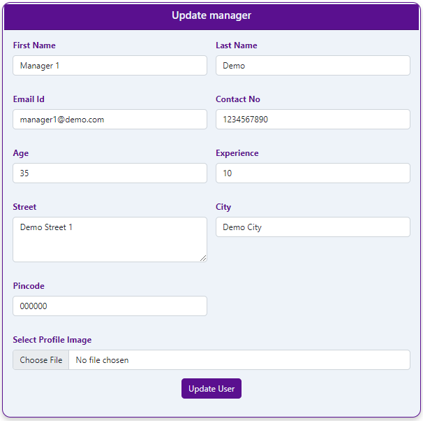The image size is (423, 421).
Task: Open file picker with Choose File button
Action: pos(40,360)
